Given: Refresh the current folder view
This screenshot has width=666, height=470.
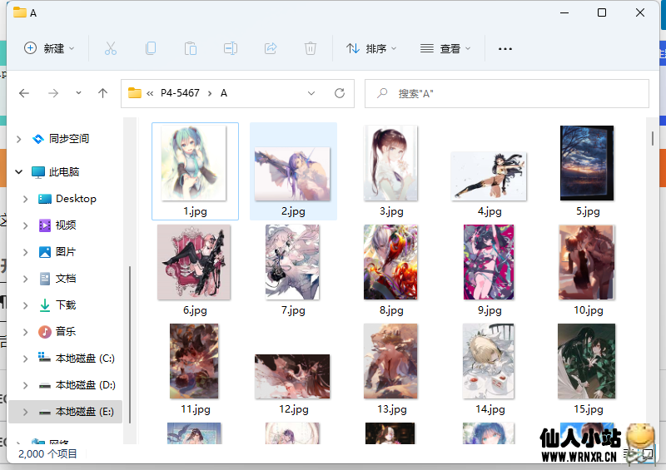Looking at the screenshot, I should [x=340, y=93].
